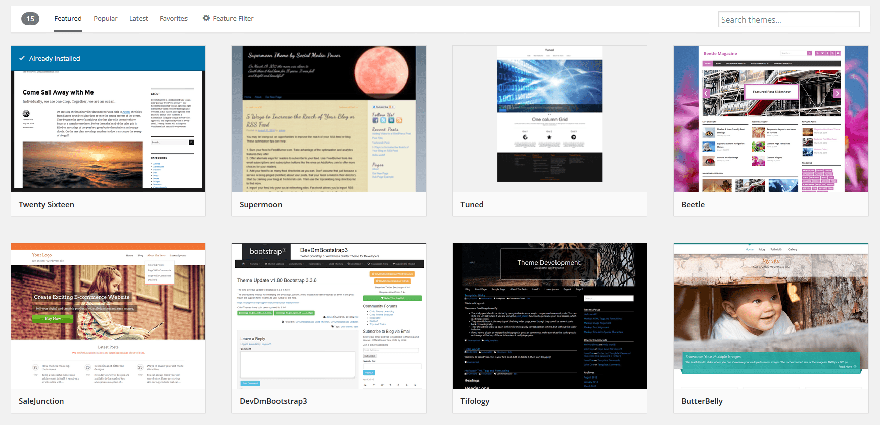881x425 pixels.
Task: Click the right arrow on Beetle slideshow preview
Action: [x=837, y=93]
